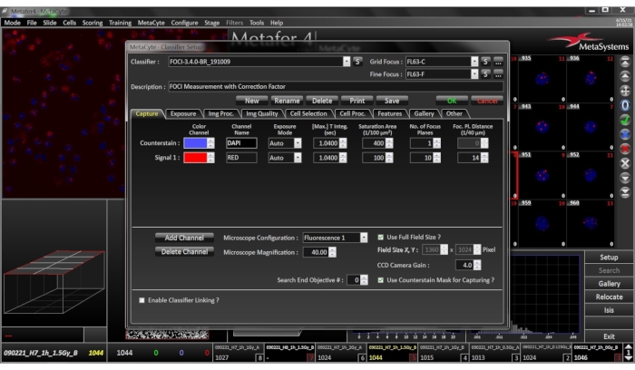Click the Rename button

288,100
